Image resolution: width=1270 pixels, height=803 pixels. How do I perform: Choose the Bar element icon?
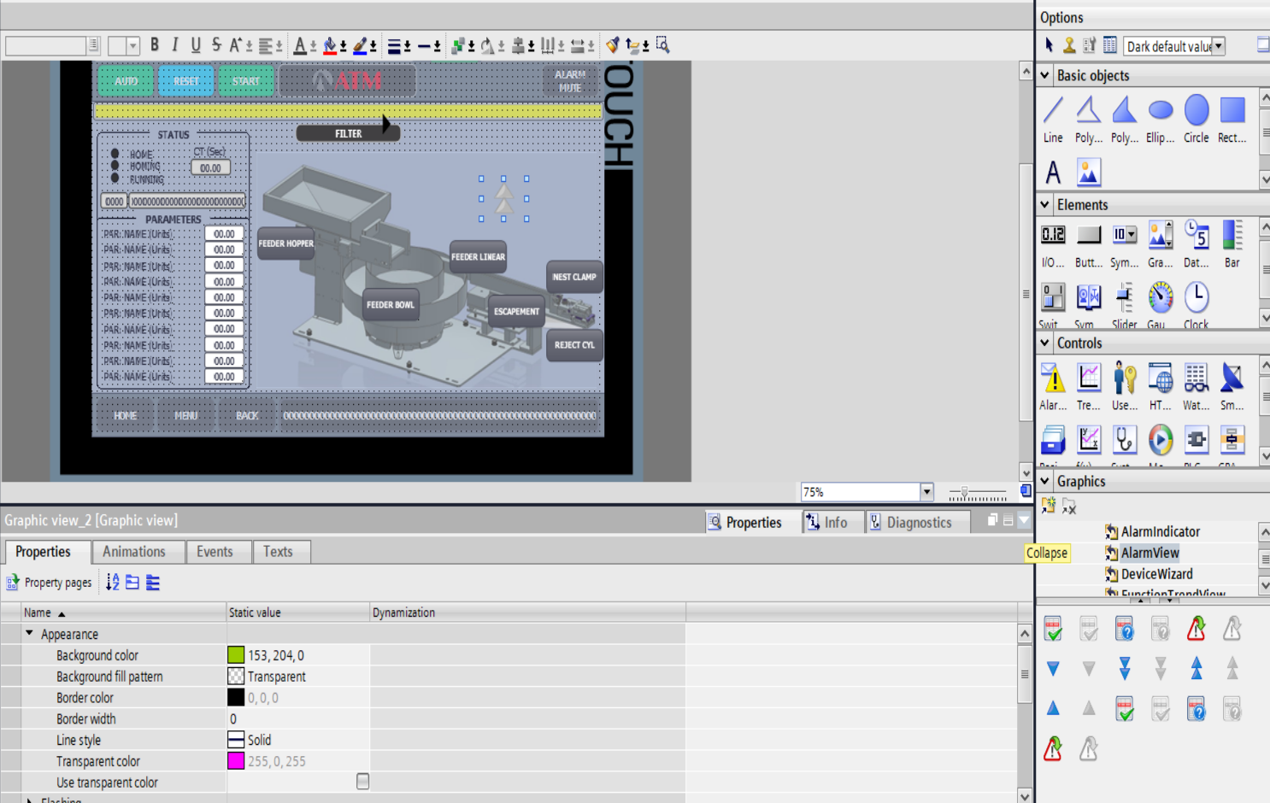point(1232,236)
